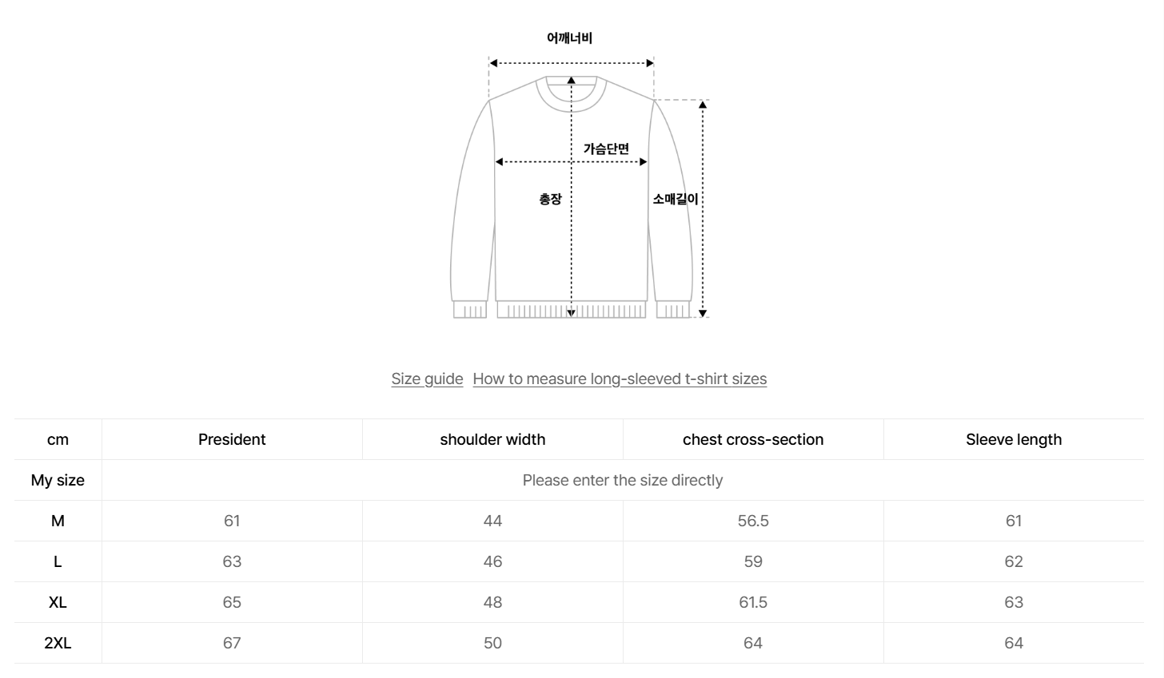Click the 56.5 chest value for M
The height and width of the screenshot is (678, 1164).
[753, 521]
